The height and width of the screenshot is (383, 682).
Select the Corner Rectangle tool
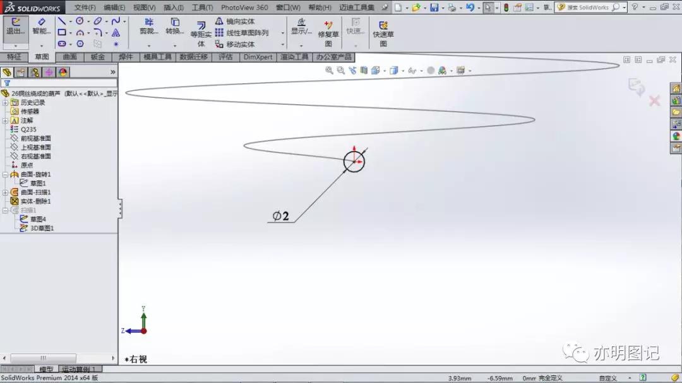(62, 32)
